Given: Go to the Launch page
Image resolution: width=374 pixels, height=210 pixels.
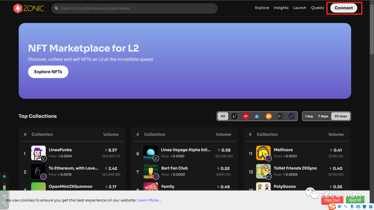Looking at the screenshot, I should [x=300, y=8].
